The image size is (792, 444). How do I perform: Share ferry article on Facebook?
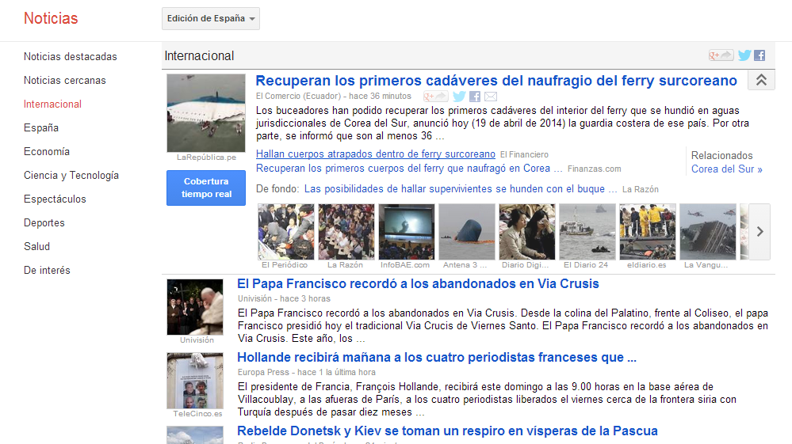tap(475, 97)
